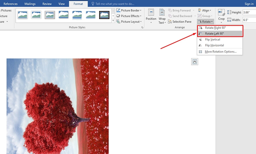Click the Crop tool icon
This screenshot has height=154, width=256.
click(221, 12)
